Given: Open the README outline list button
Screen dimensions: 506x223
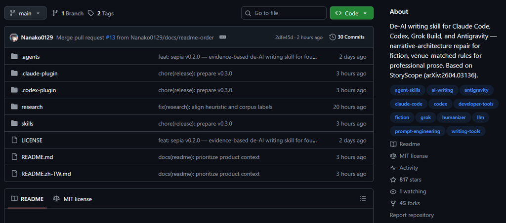Looking at the screenshot, I should pos(363,199).
